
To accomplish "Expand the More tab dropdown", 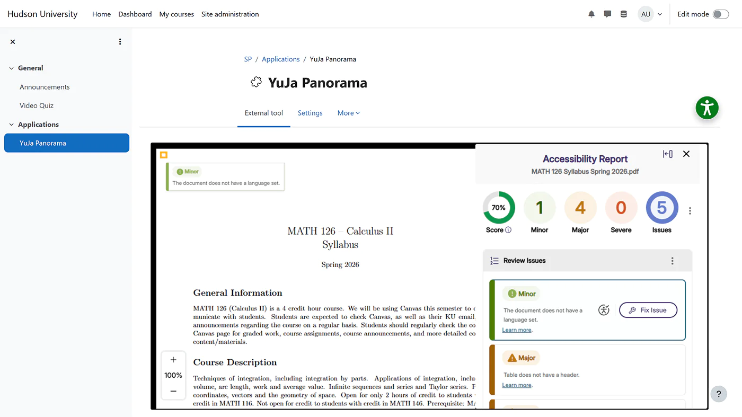I will 348,113.
